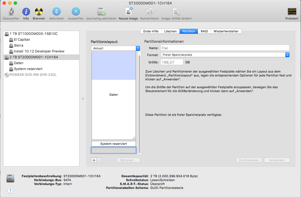Image resolution: width=301 pixels, height=197 pixels.
Task: Open the Info toolbar icon
Action: point(26,12)
